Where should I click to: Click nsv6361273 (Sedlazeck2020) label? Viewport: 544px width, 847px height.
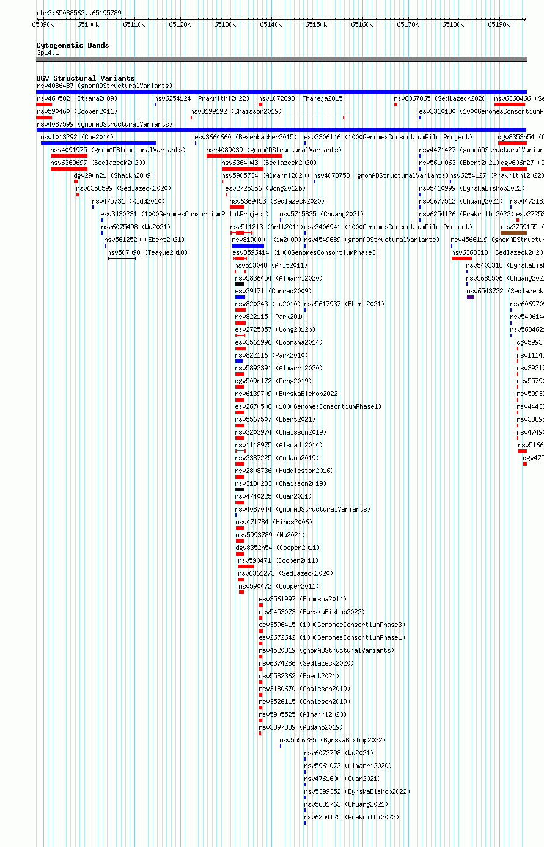tap(285, 573)
